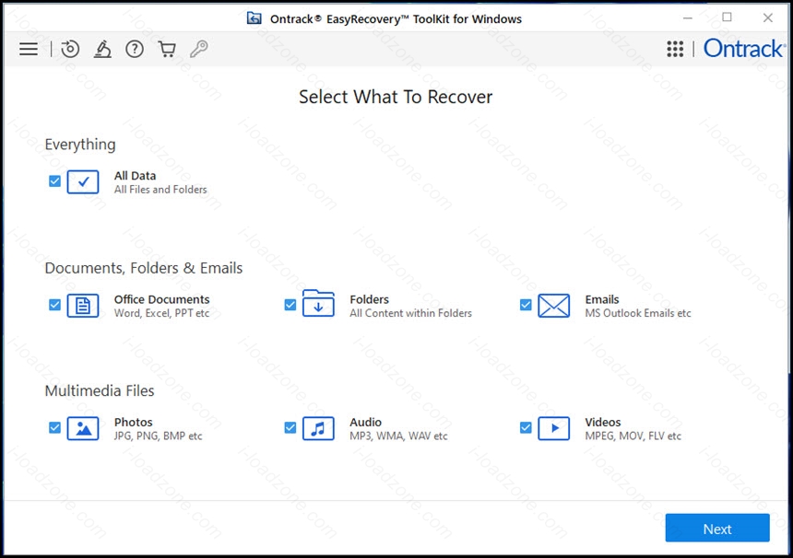Click the key activation icon
The height and width of the screenshot is (558, 793).
[x=199, y=49]
